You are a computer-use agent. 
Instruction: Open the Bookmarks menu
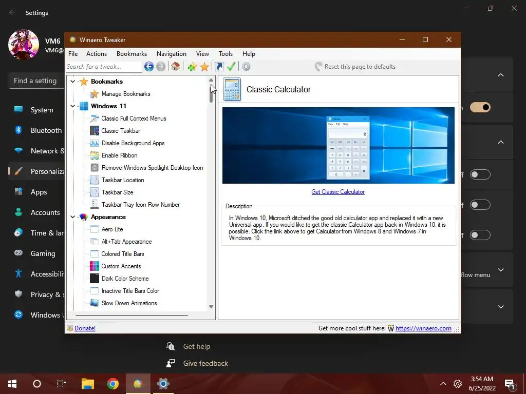(x=131, y=53)
